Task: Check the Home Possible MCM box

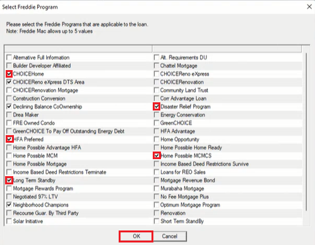Action: click(x=9, y=156)
